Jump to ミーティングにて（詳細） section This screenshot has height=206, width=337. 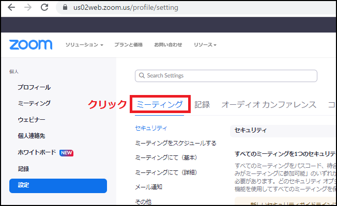(x=166, y=172)
